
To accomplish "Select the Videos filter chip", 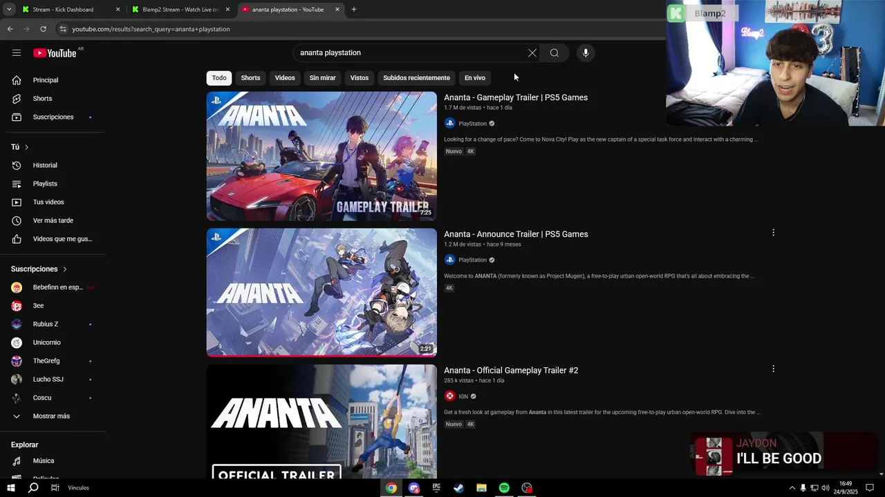I will click(x=285, y=77).
